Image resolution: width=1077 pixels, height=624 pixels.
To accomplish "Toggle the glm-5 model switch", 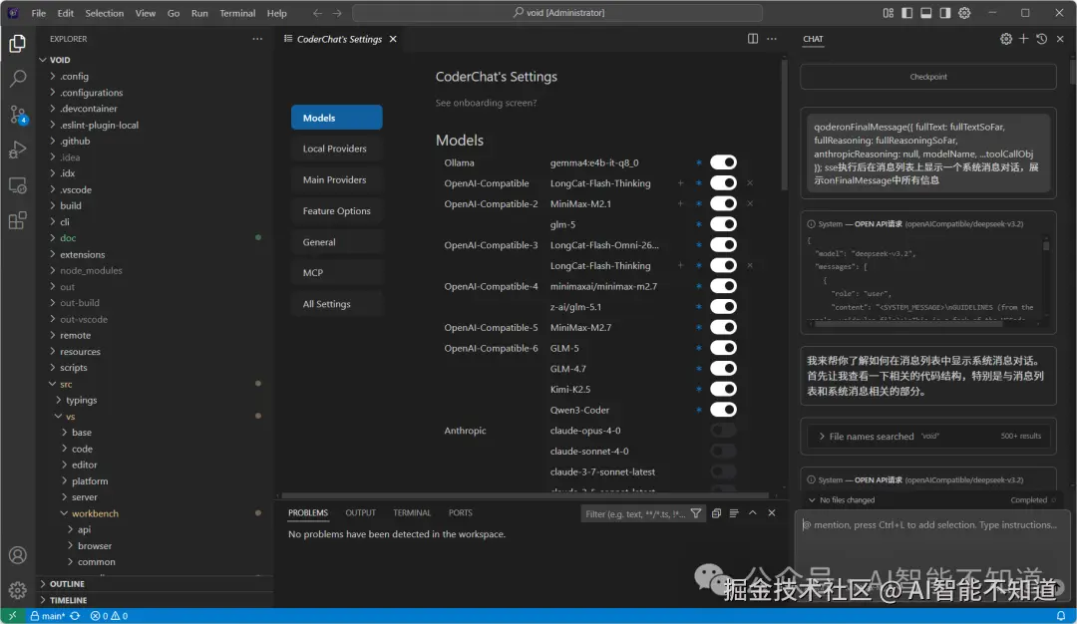I will pos(723,224).
